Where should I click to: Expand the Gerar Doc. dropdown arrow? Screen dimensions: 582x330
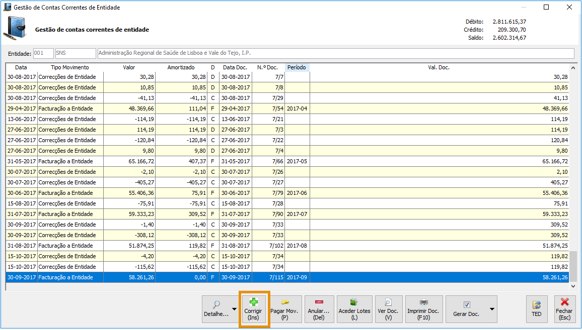click(492, 309)
